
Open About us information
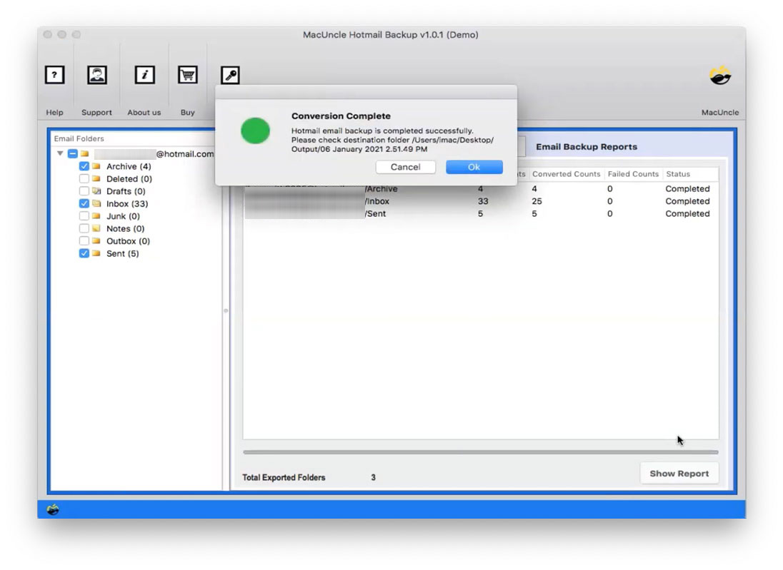pyautogui.click(x=144, y=74)
